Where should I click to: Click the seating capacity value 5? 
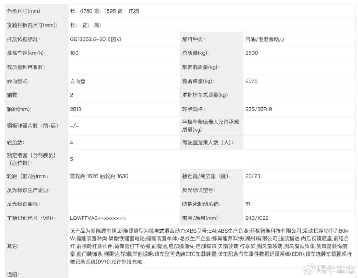click(x=71, y=159)
